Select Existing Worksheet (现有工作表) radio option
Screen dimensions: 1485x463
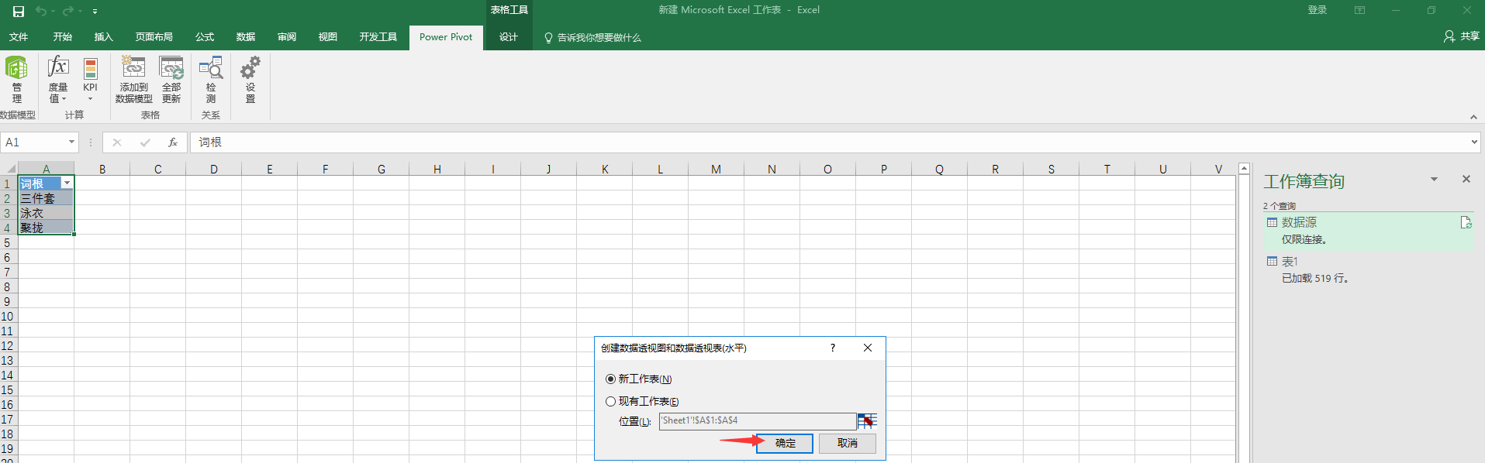pos(642,401)
